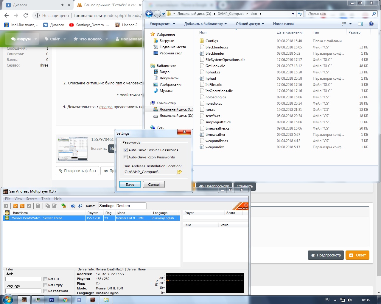Click the Photoshop icon in the taskbar
This screenshot has height=304, width=381.
52,300
